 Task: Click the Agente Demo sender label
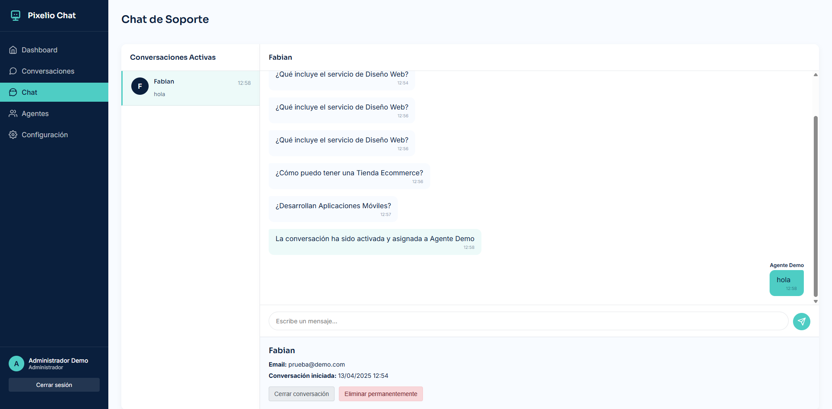[786, 265]
